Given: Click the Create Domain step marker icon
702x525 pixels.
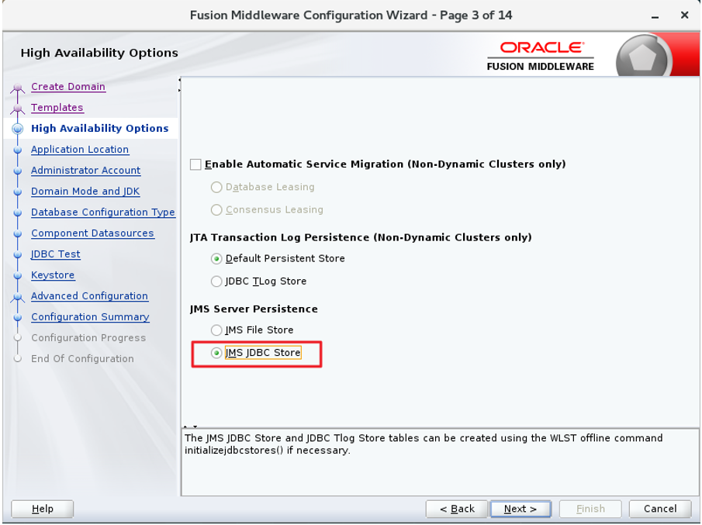Looking at the screenshot, I should click(x=18, y=88).
